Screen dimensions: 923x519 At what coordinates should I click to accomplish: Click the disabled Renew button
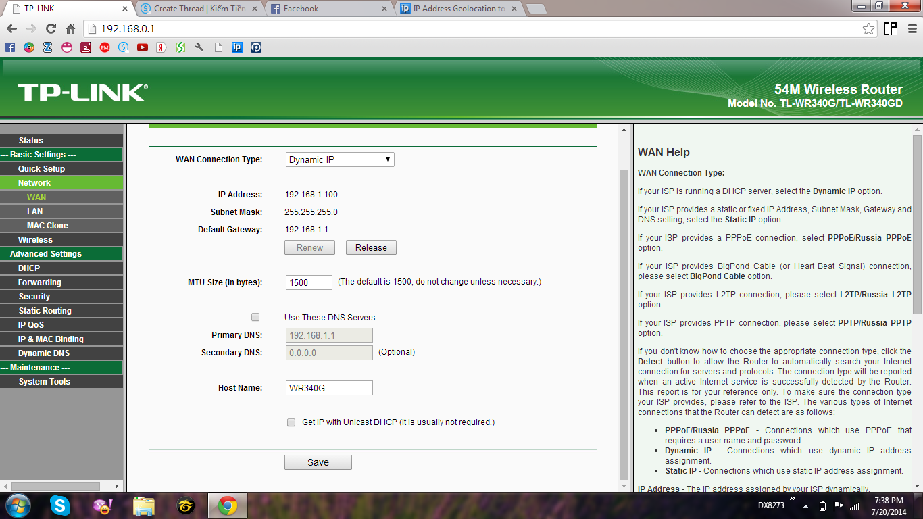(309, 247)
